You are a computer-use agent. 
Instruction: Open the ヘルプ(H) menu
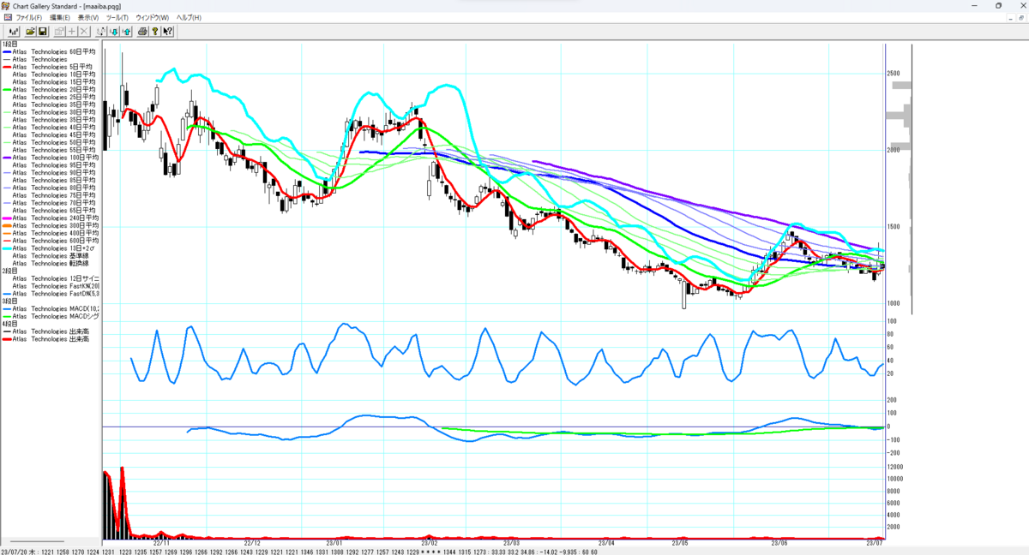click(189, 17)
